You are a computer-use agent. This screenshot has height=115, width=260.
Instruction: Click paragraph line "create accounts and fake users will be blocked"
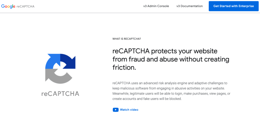pos(147,99)
